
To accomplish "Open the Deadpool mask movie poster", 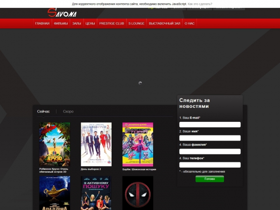I will (x=138, y=193).
